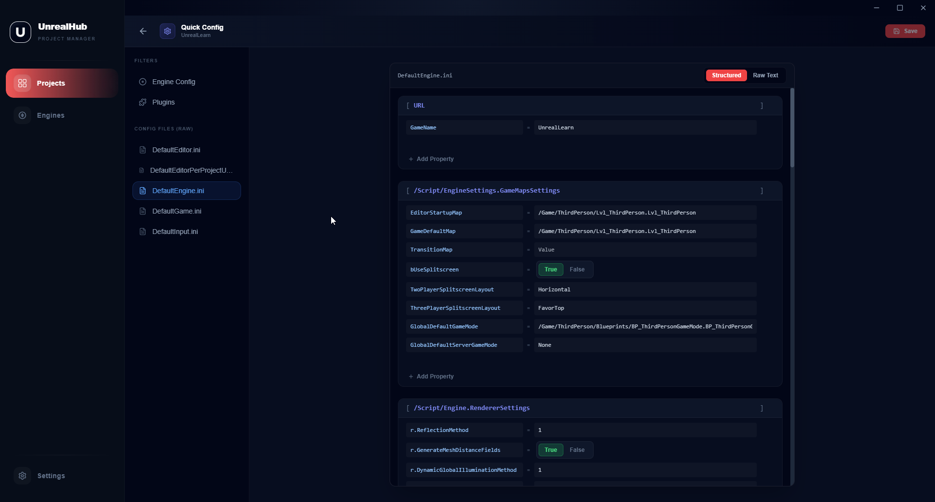Click the /Script/Engine.RendererSettings header
The image size is (935, 502).
[x=590, y=408]
